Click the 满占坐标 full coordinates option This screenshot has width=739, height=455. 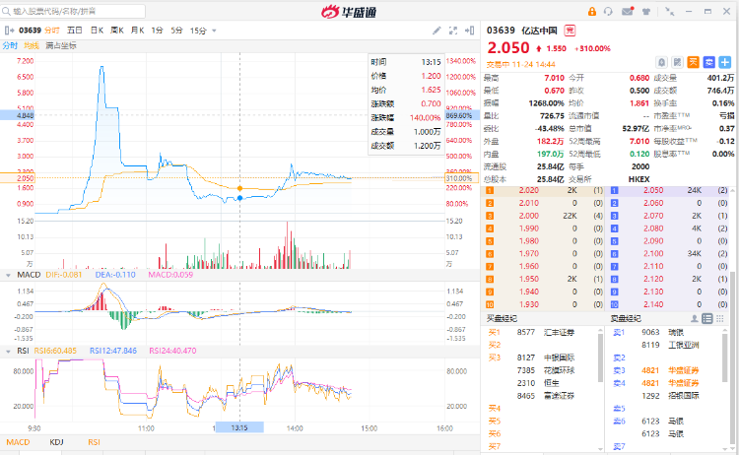[61, 46]
